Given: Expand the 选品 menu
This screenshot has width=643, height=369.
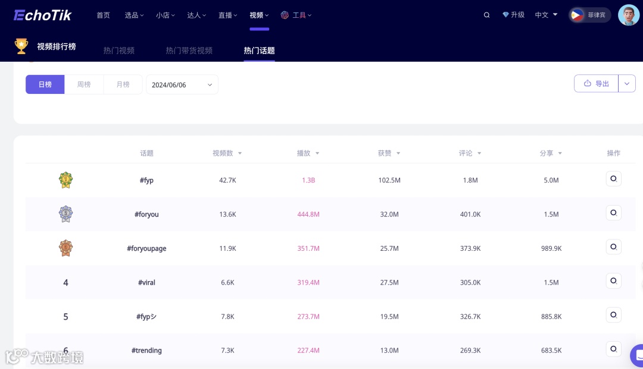Looking at the screenshot, I should click(134, 15).
